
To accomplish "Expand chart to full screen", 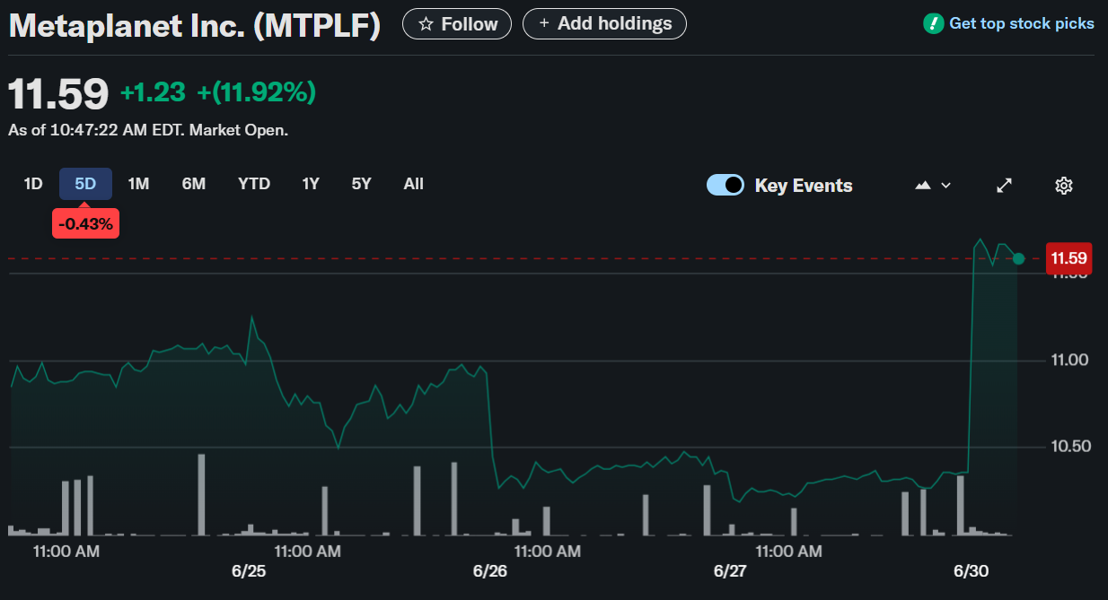I will (1005, 185).
